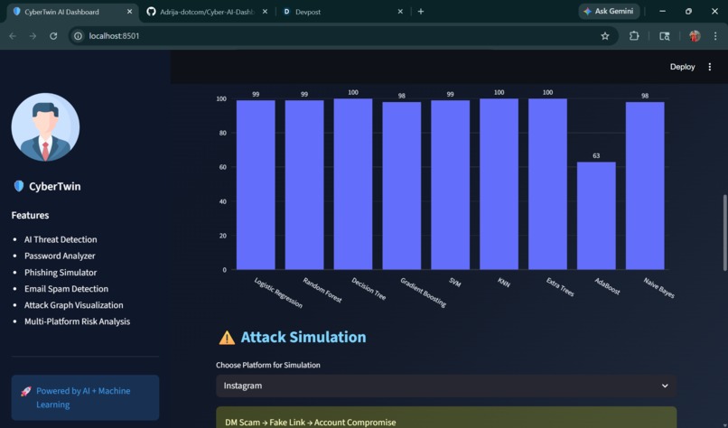Click the 'Attack Simulation' heading

[x=303, y=337]
